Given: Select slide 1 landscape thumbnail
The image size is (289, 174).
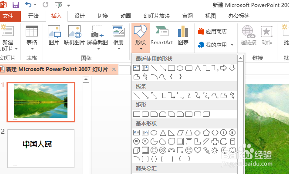Looking at the screenshot, I should pyautogui.click(x=41, y=102).
